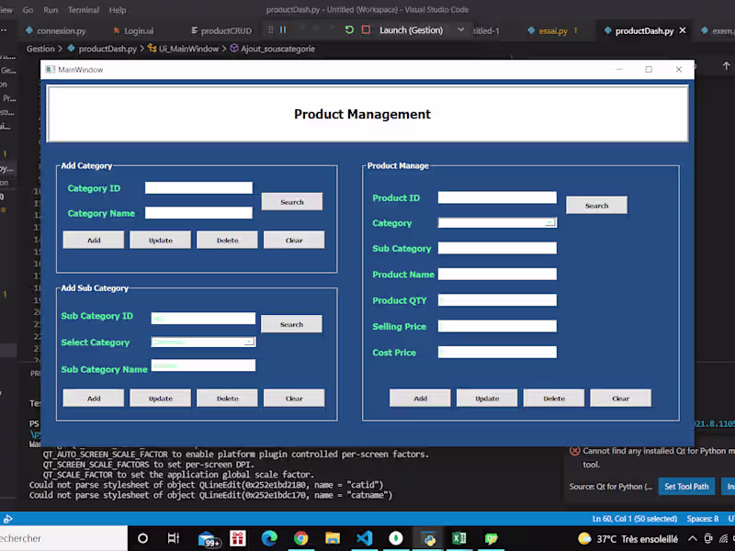Open Microsoft Edge from the taskbar
This screenshot has width=735, height=551.
(267, 538)
